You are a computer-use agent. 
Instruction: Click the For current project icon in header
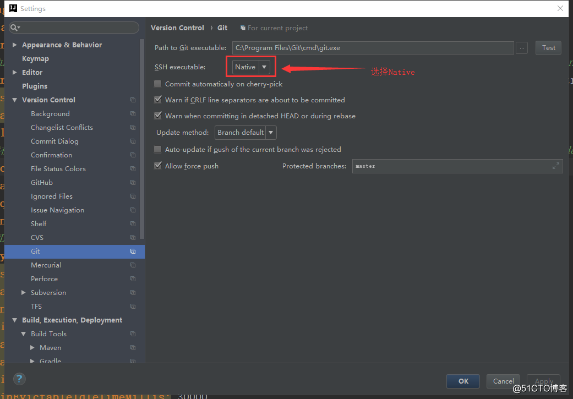[243, 28]
